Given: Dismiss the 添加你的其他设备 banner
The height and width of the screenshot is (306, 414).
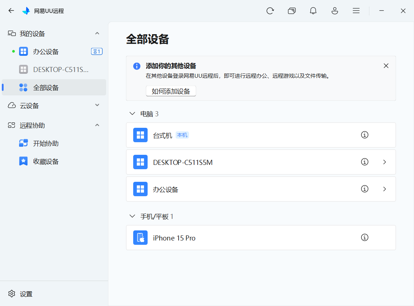Looking at the screenshot, I should pyautogui.click(x=386, y=66).
